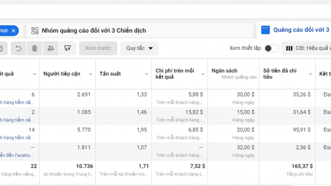
Task: Open the Người tiếp cận column arrow
Action: pos(90,74)
